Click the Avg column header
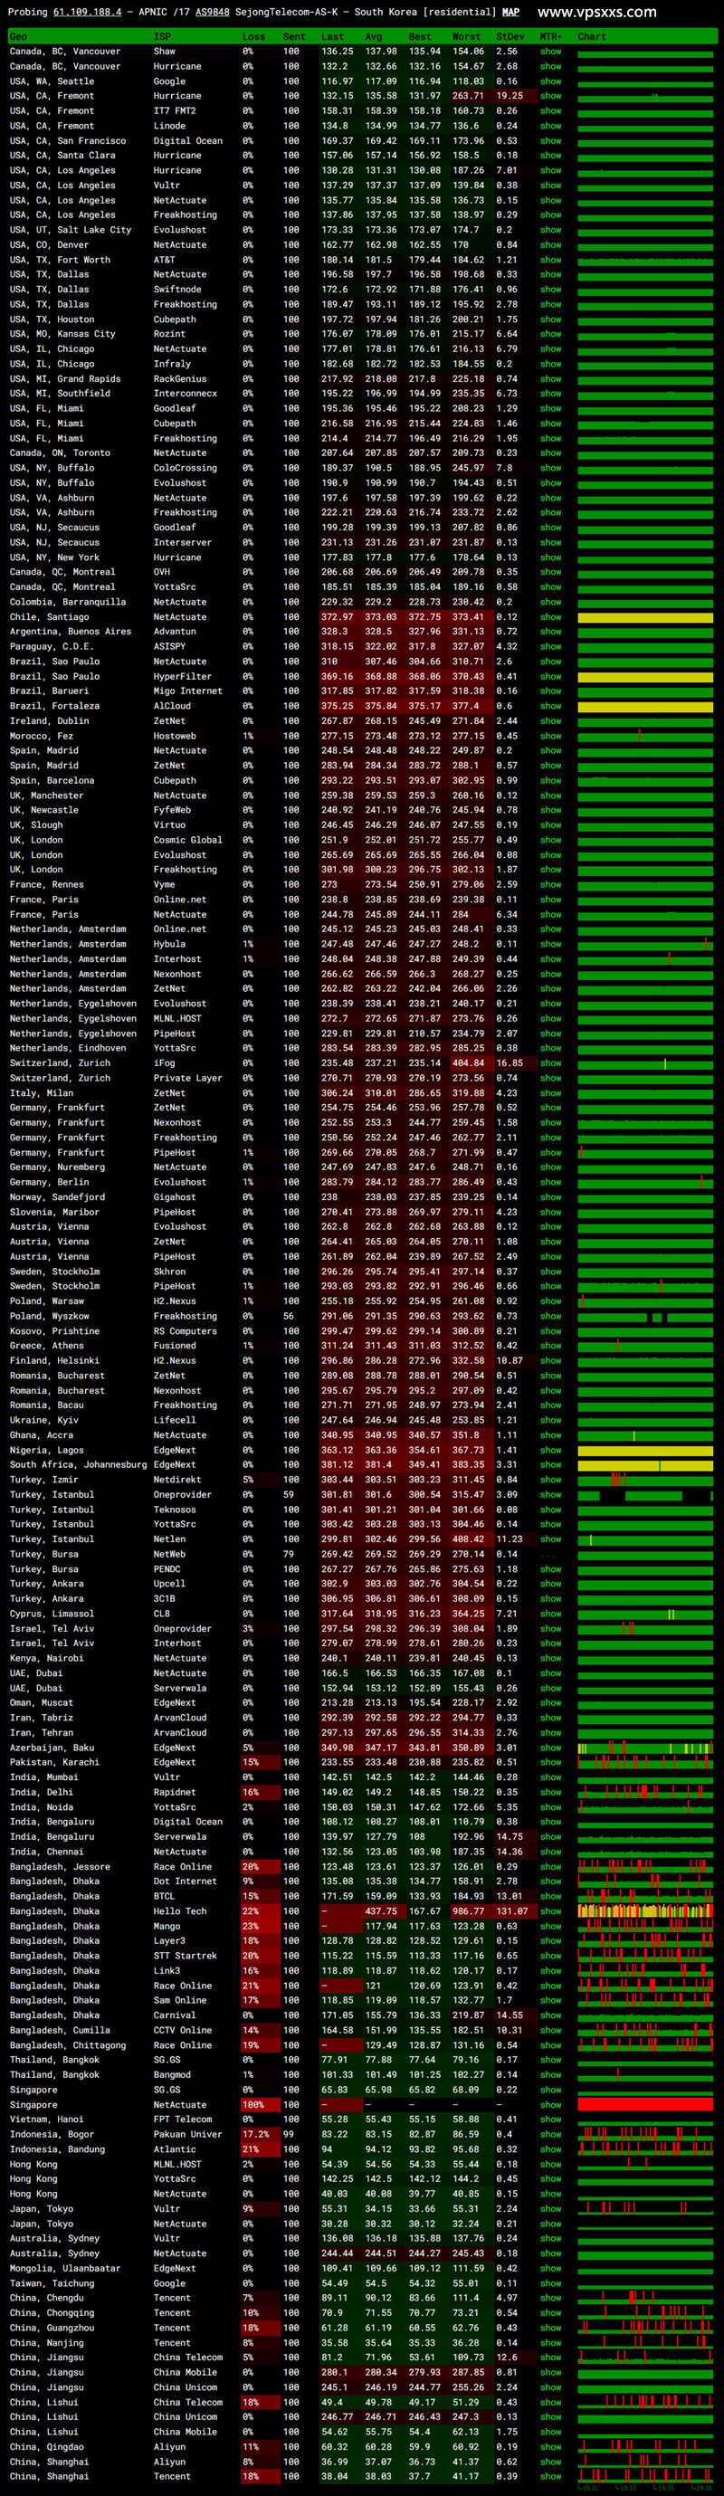 click(373, 37)
